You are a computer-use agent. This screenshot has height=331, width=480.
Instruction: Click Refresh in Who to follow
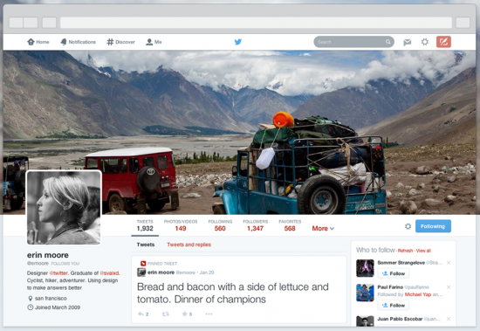point(405,251)
